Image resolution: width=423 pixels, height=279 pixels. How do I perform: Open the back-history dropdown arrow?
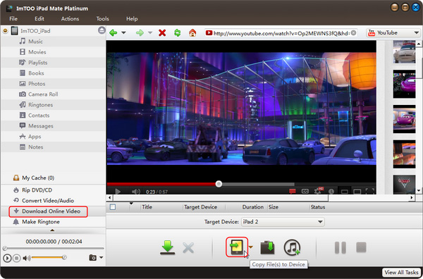coord(123,33)
